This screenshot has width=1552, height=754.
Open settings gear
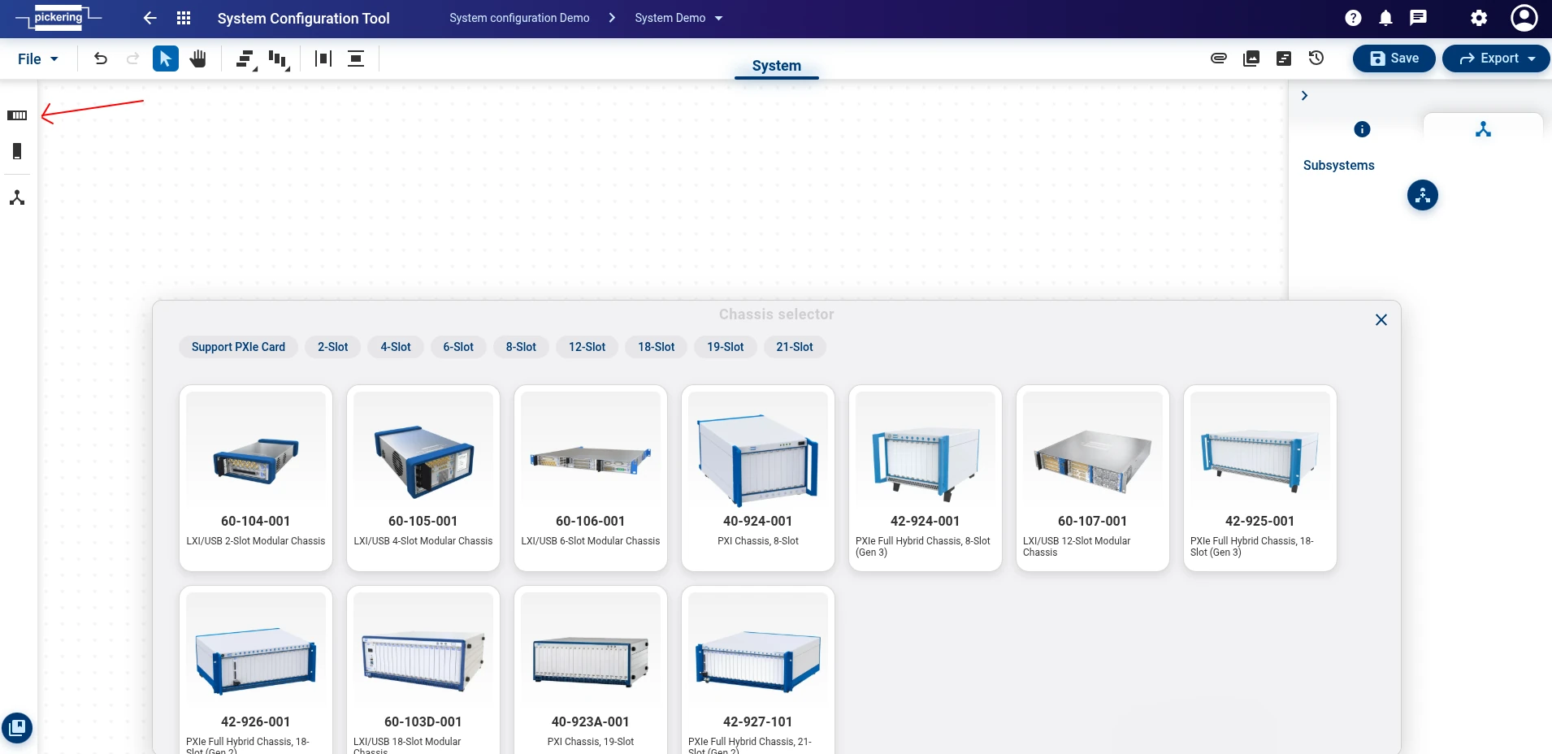click(x=1479, y=18)
